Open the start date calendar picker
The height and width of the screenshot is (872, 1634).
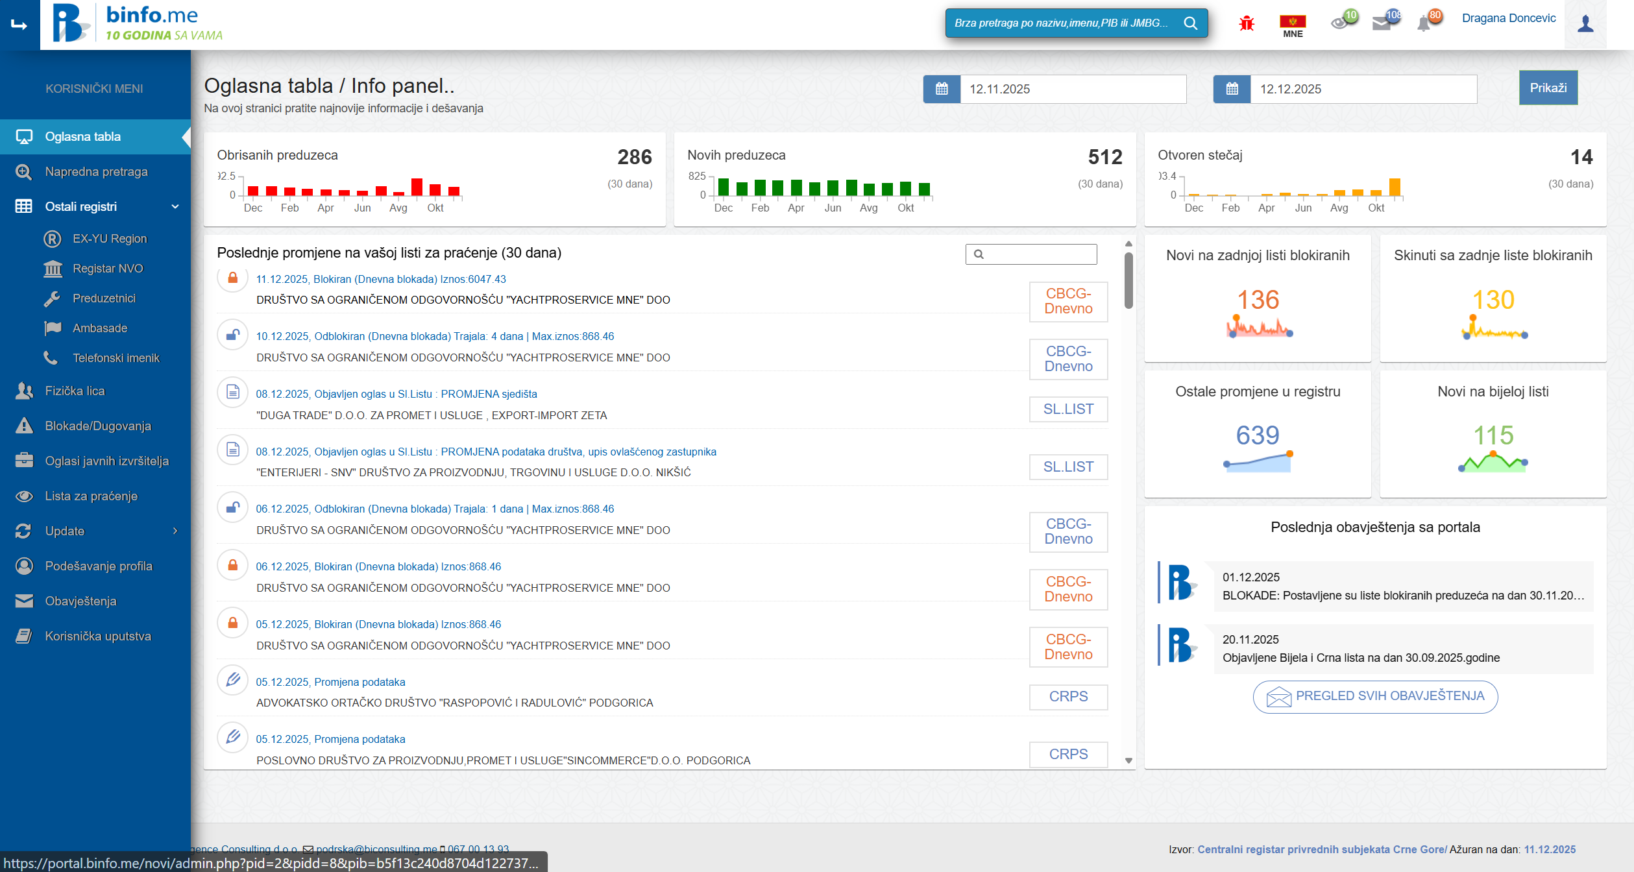941,89
